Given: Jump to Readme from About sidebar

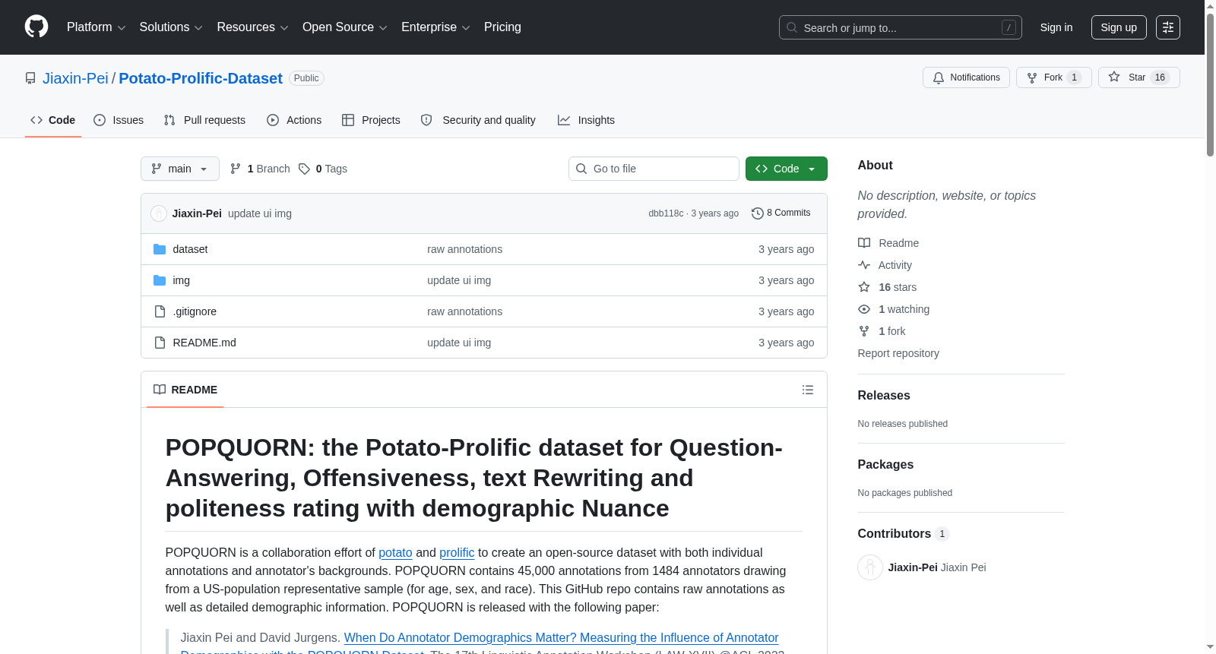Looking at the screenshot, I should pos(888,243).
